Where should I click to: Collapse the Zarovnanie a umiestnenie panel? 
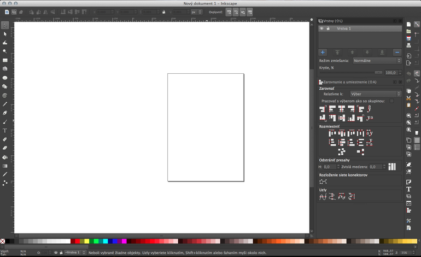click(x=395, y=82)
